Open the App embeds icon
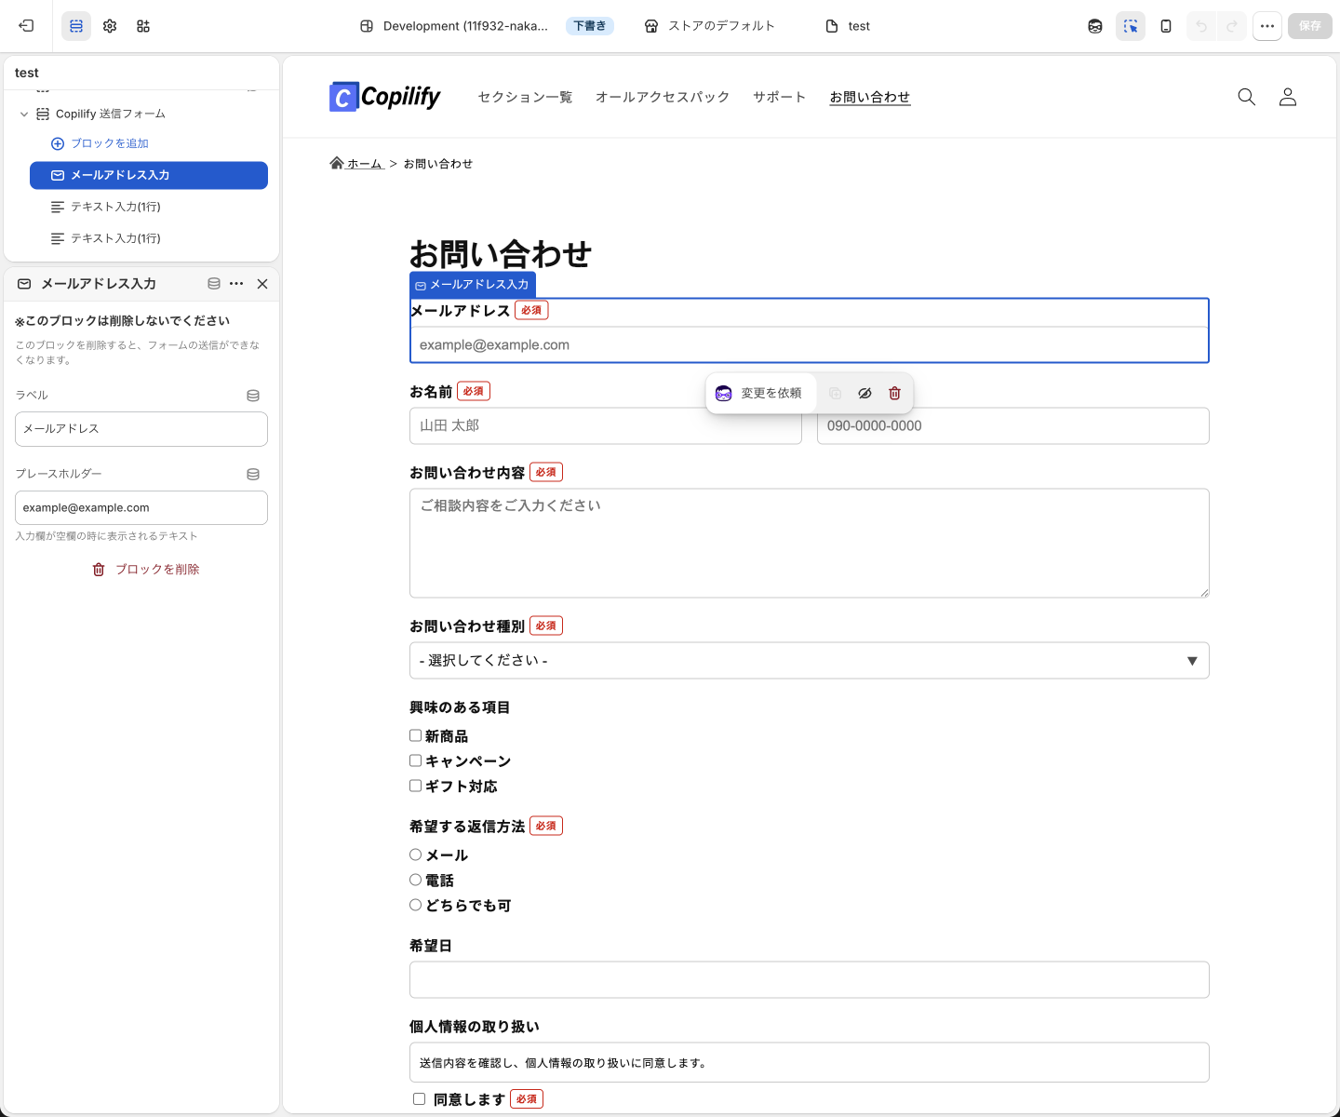Screen dimensions: 1340x1117 pyautogui.click(x=143, y=26)
